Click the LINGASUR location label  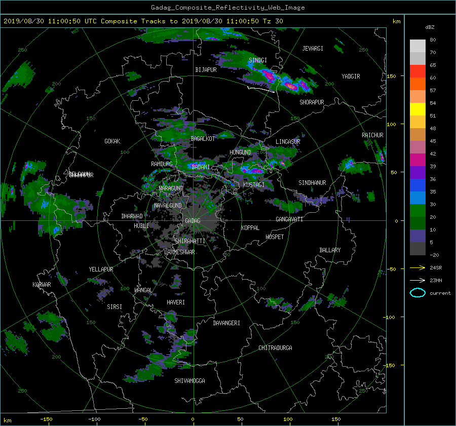288,142
